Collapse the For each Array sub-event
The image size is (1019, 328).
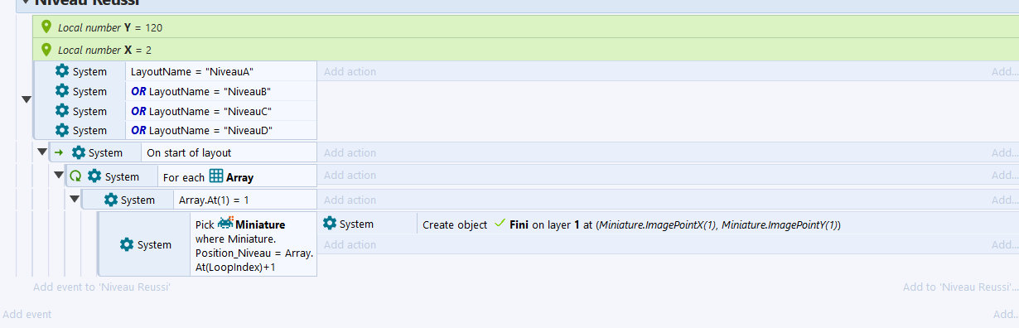59,175
